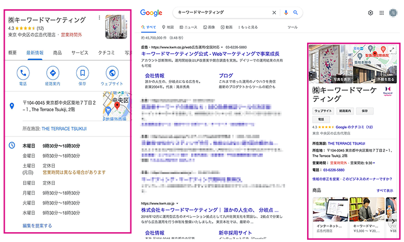Image resolution: width=404 pixels, height=242 pixels.
Task: Open product card priced ¥5,000
Action: tap(367, 215)
